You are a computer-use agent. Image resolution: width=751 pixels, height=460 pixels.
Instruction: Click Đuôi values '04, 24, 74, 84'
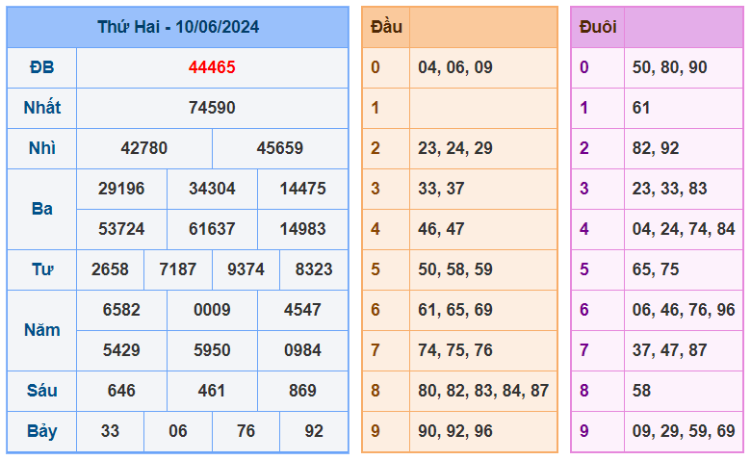coord(684,229)
